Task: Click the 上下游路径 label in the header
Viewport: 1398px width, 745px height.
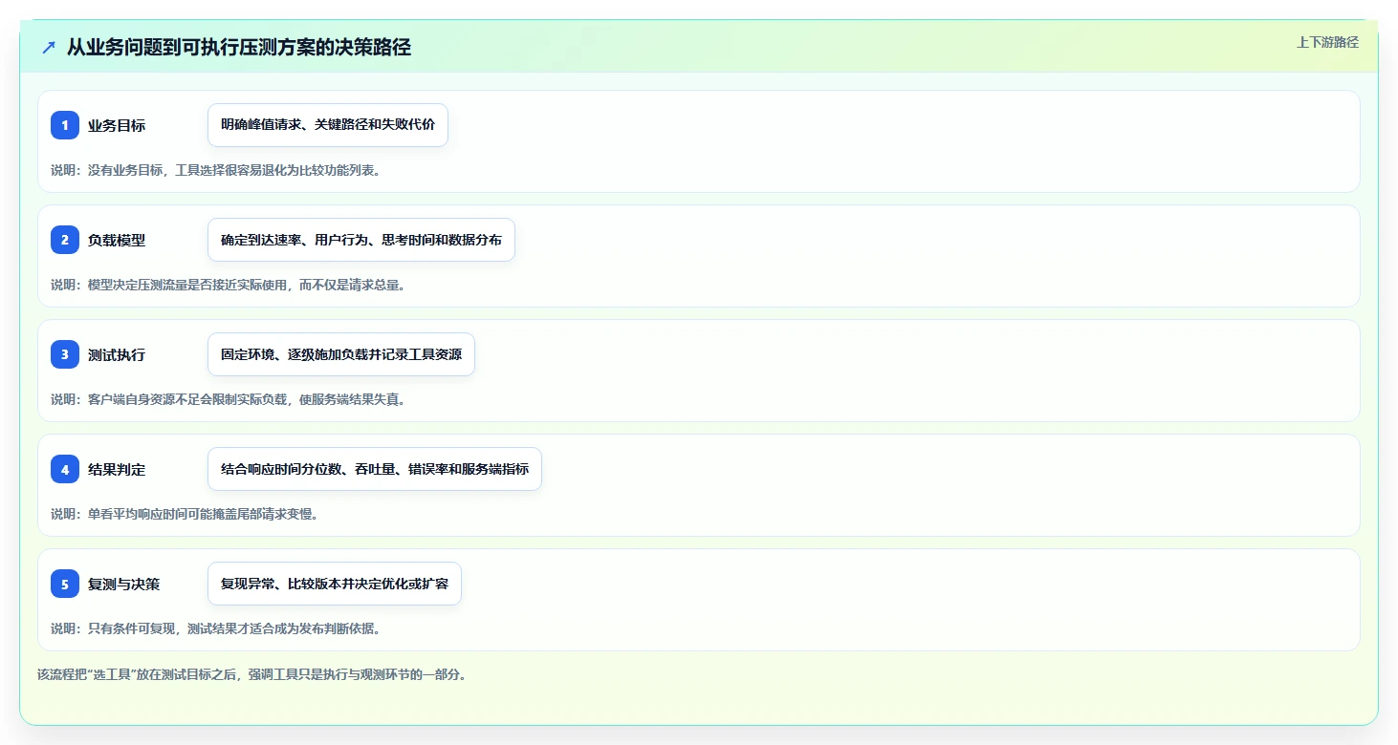Action: click(x=1327, y=42)
